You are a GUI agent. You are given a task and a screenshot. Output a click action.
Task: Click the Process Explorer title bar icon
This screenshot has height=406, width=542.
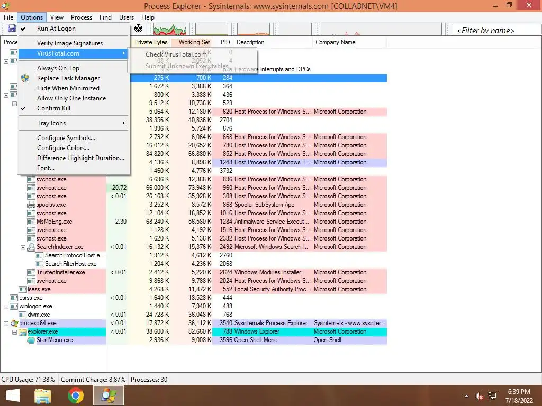[5, 5]
